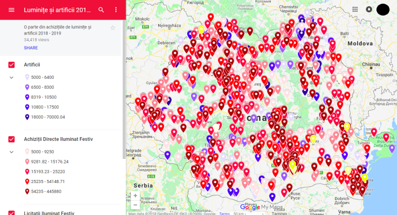Click the Achiziții Directe Iluminat Festiv title
397x215 pixels.
tap(58, 139)
